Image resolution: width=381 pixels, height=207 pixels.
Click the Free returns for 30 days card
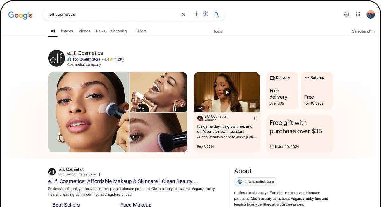[x=317, y=90]
